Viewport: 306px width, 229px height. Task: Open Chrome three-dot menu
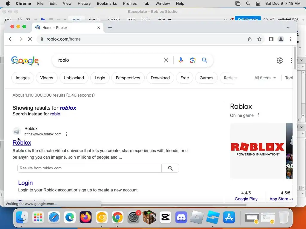pyautogui.click(x=290, y=39)
